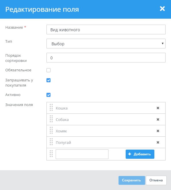Click the drag handle beside Собака
171x190 pixels.
[x=51, y=119]
